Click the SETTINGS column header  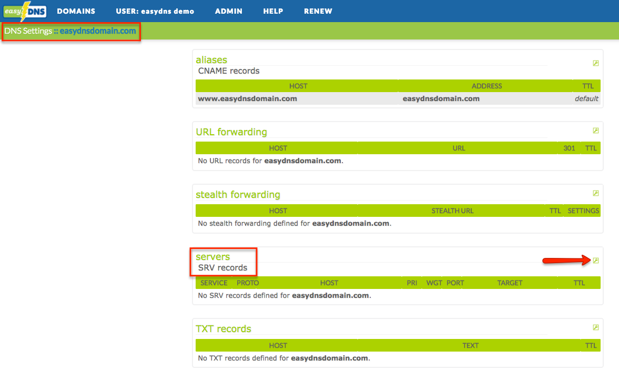(x=583, y=211)
